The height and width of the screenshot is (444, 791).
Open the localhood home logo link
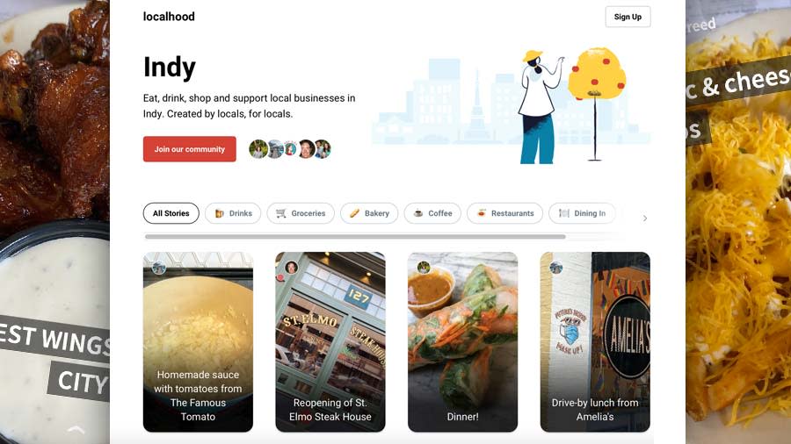tap(169, 17)
